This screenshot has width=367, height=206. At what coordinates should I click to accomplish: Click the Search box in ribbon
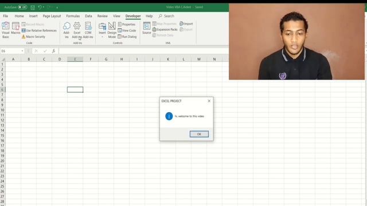(166, 16)
